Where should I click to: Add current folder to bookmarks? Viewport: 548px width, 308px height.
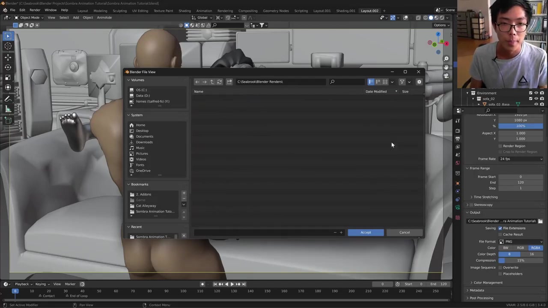click(184, 193)
